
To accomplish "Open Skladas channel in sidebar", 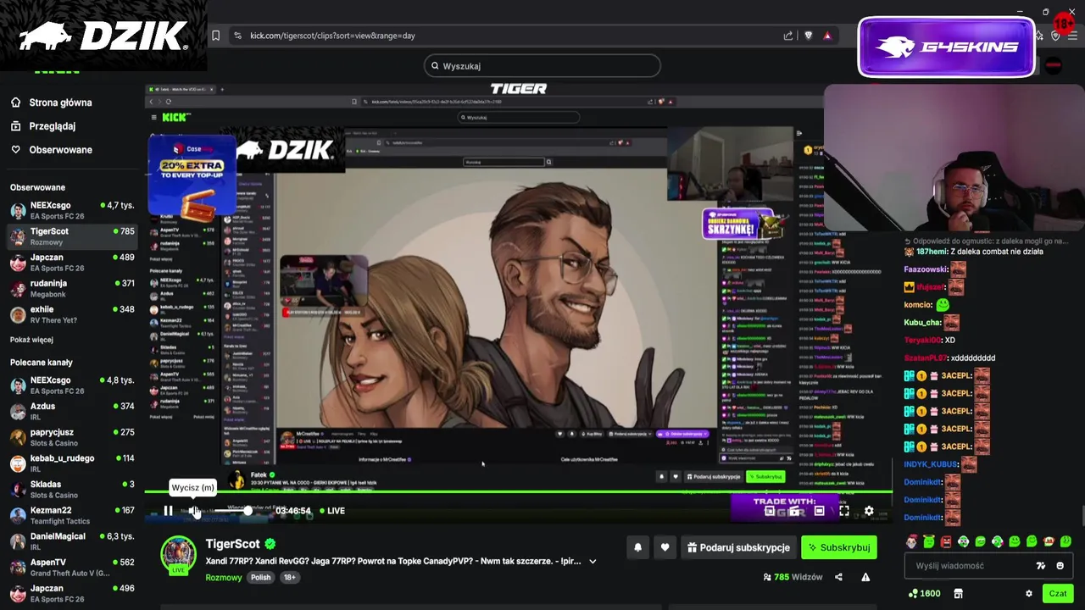I will [x=71, y=489].
